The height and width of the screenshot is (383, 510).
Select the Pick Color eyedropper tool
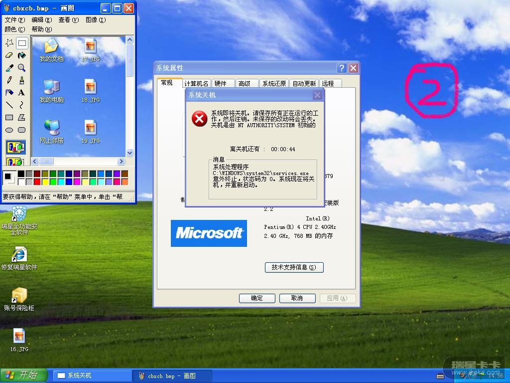tap(9, 68)
